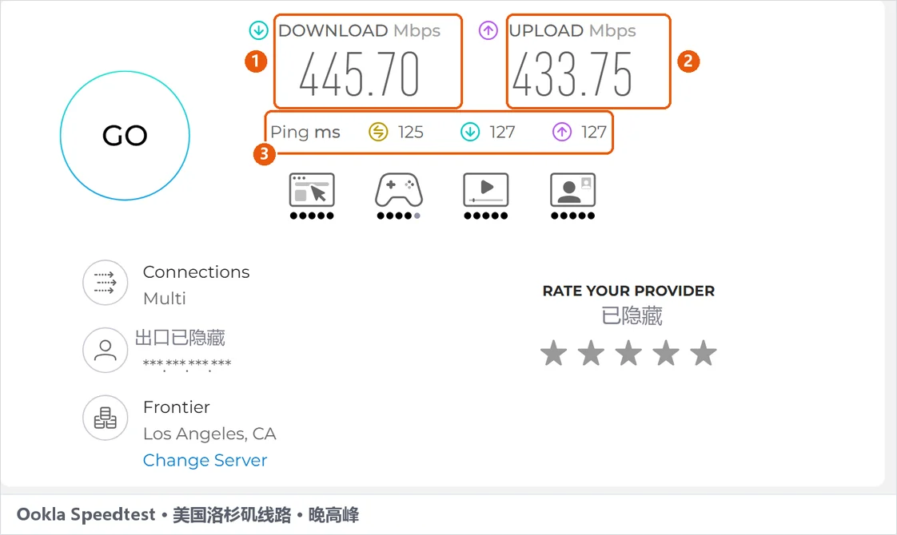Viewport: 897px width, 535px height.
Task: Select the upload value 433.75
Action: pyautogui.click(x=572, y=74)
